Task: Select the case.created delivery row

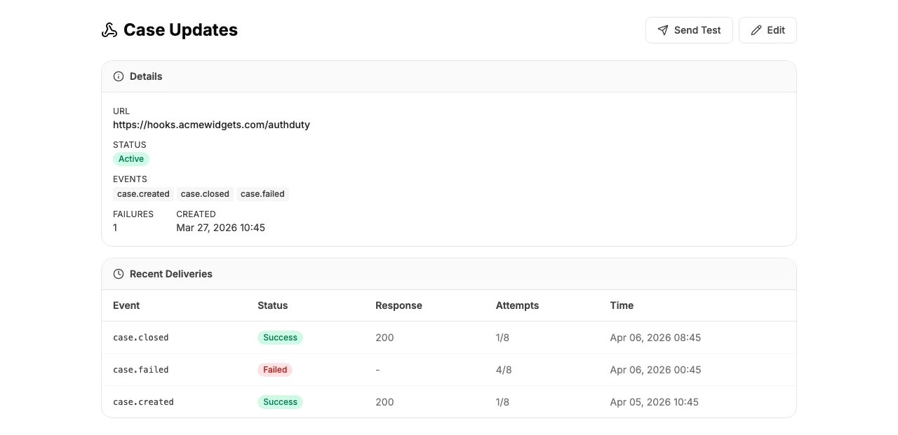Action: pos(449,401)
